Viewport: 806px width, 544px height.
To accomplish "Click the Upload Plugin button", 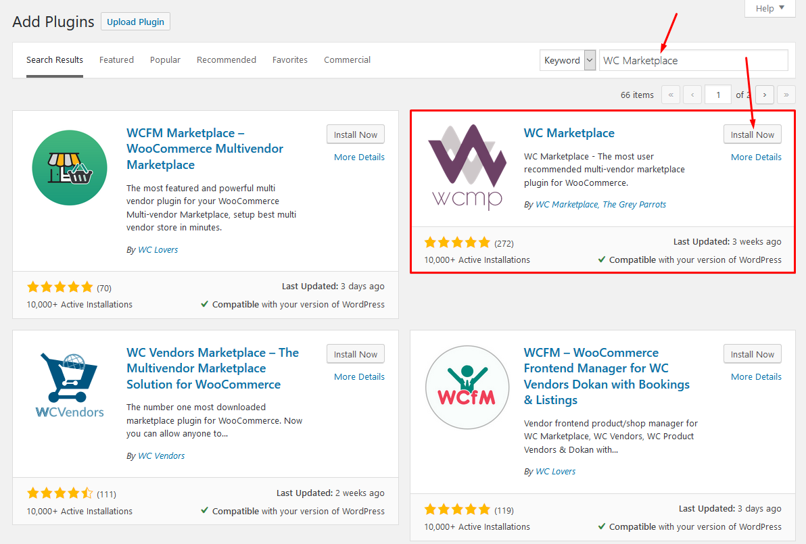I will [136, 22].
